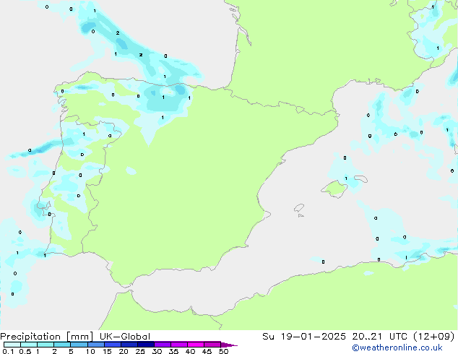Click legend tick label '0.5'
This screenshot has width=458, height=354.
pyautogui.click(x=25, y=351)
